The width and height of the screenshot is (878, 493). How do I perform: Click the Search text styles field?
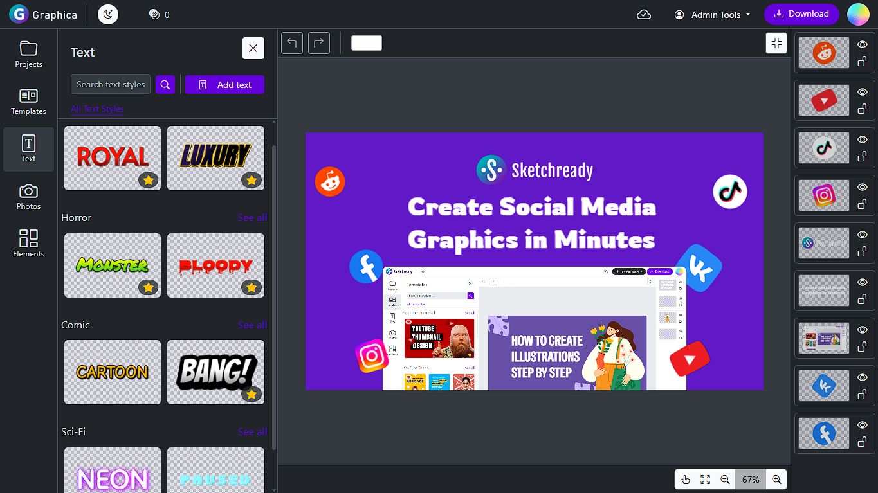(111, 84)
